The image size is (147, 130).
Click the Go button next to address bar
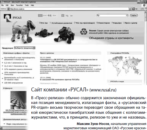tap(135, 9)
